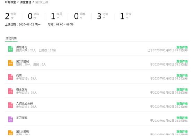Click the orange 第1次签到 sign-in icon
Image resolution: width=192 pixels, height=137 pixels.
[10, 133]
